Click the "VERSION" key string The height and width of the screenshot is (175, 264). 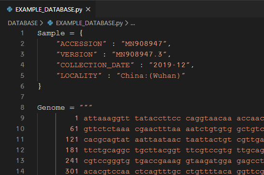(77, 55)
